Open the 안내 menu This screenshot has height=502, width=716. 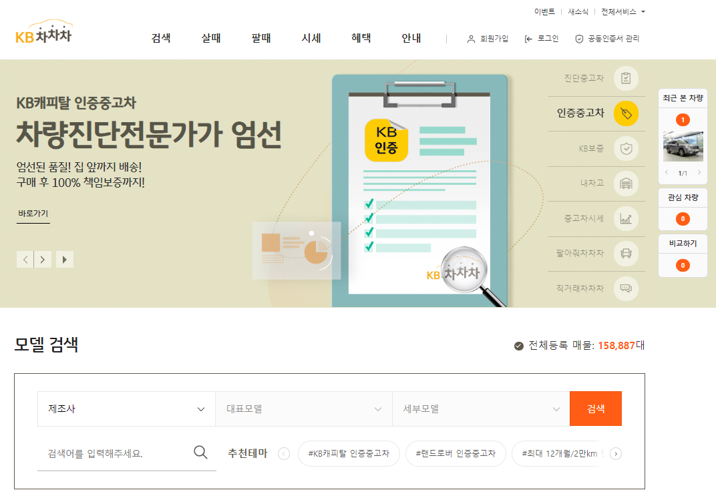click(411, 38)
